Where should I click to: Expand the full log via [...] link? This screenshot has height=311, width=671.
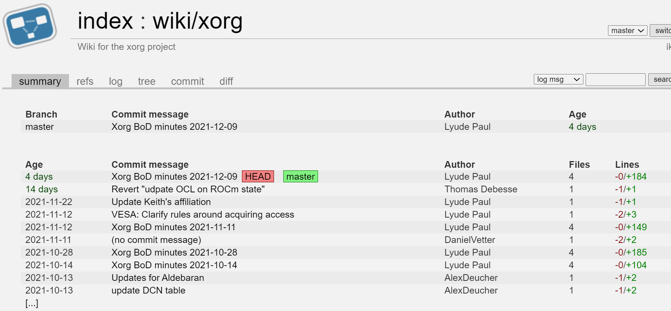point(32,303)
